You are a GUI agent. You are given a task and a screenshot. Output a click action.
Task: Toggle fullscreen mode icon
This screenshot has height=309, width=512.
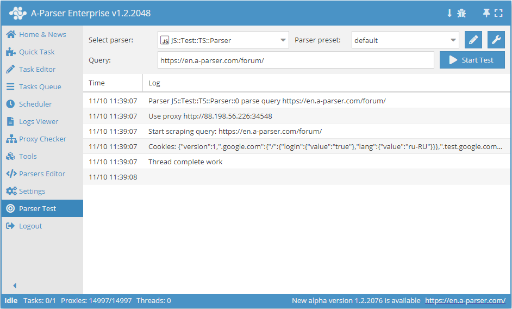pyautogui.click(x=498, y=13)
